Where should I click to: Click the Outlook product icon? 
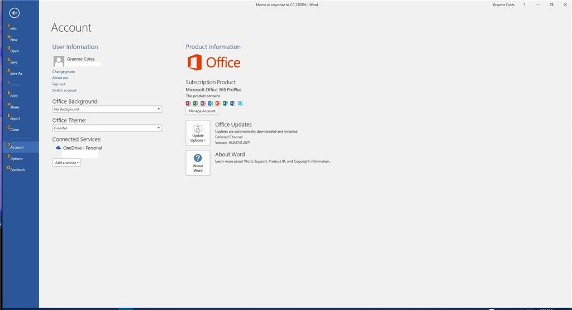(211, 104)
